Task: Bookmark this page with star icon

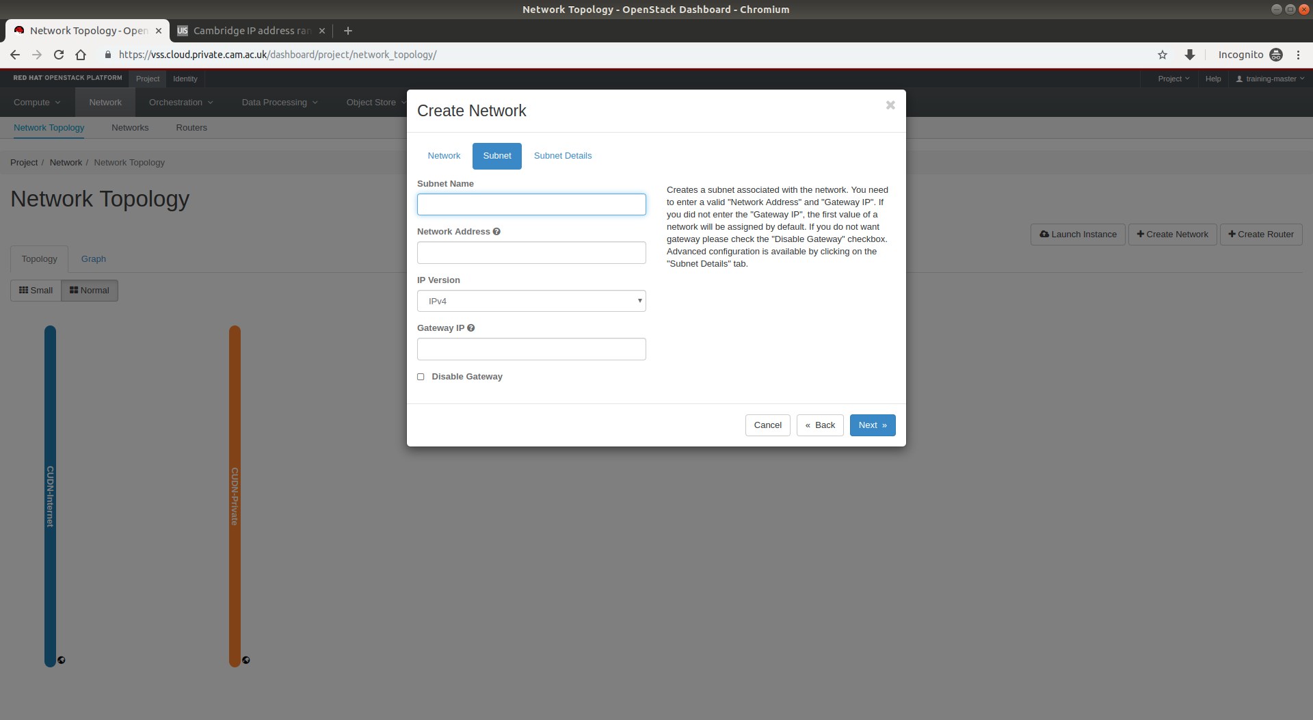Action: [x=1162, y=55]
